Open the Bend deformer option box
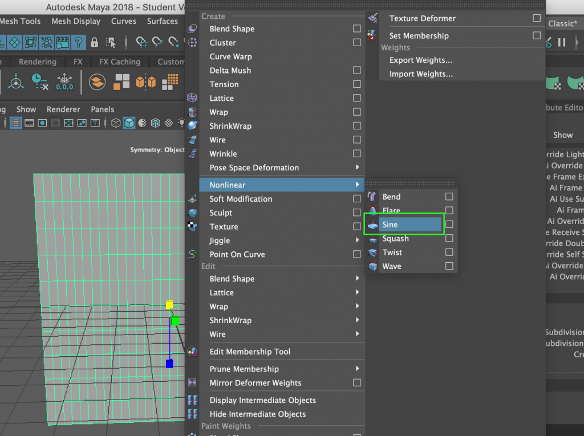Viewport: 584px width, 436px height. (x=449, y=196)
